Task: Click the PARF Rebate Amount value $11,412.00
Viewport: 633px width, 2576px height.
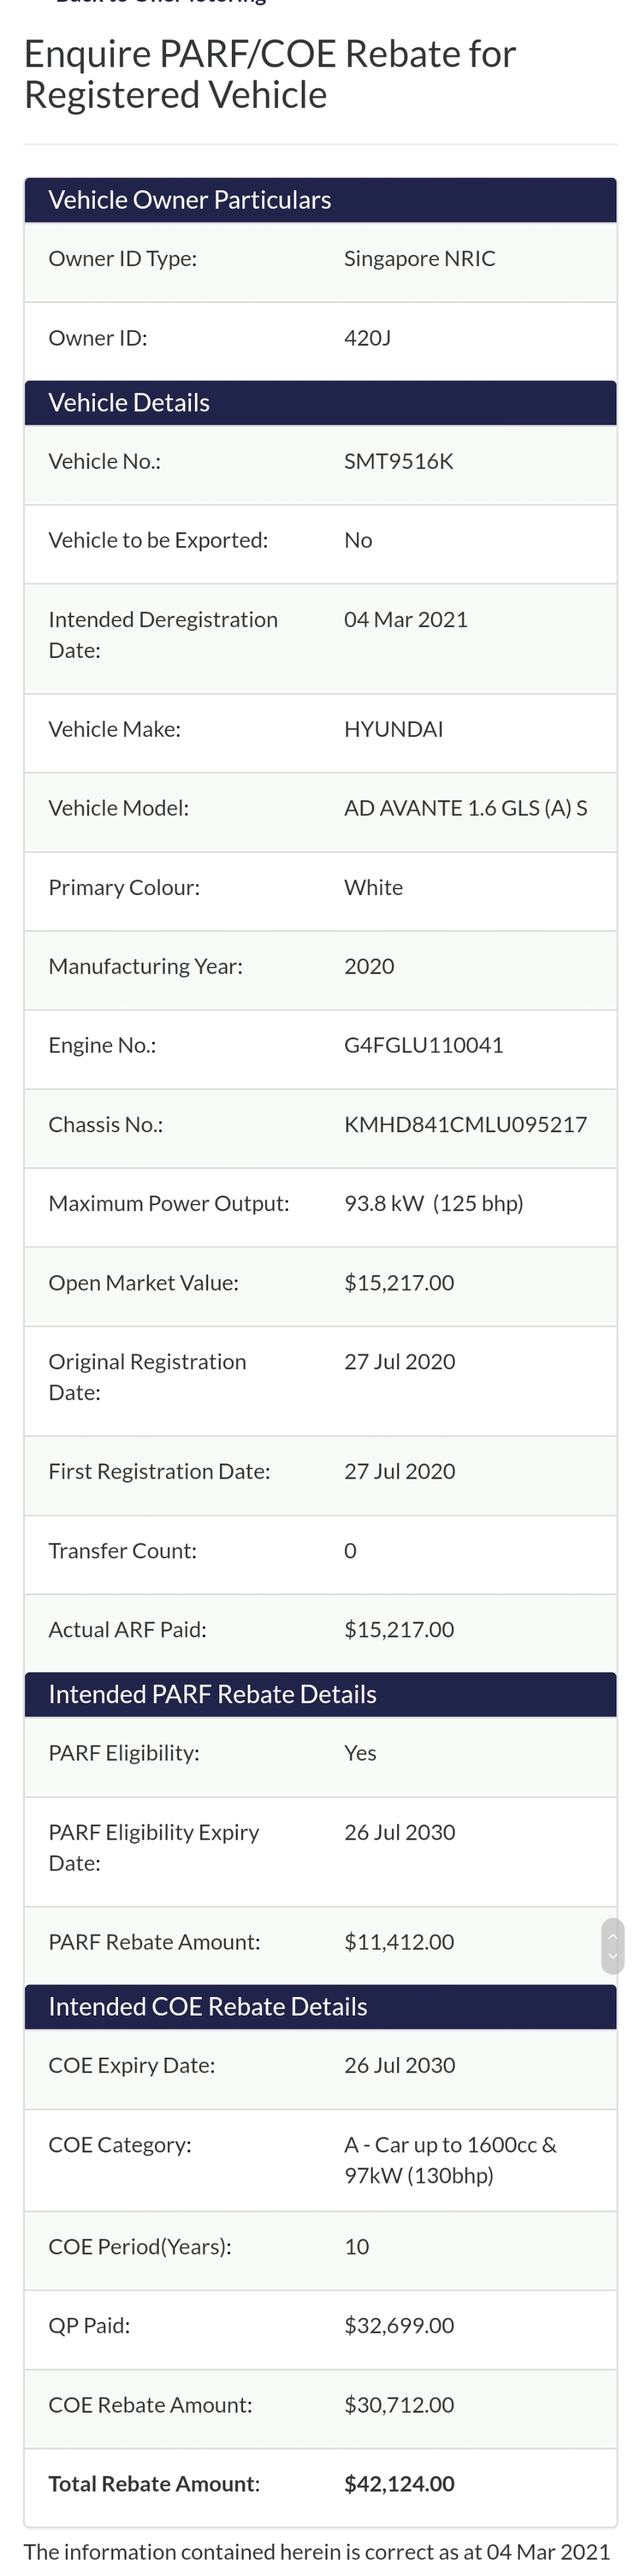Action: [x=399, y=1941]
